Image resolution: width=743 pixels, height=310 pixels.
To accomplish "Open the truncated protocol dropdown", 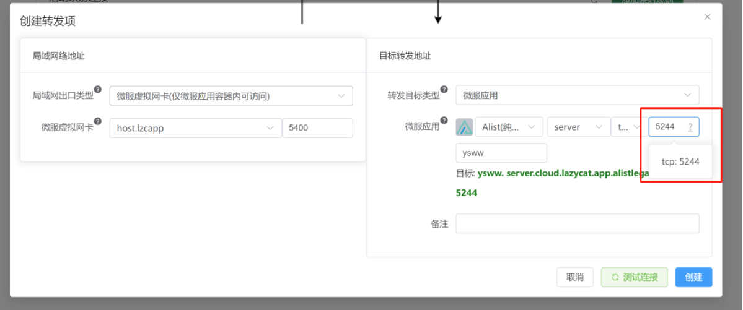I will click(x=628, y=127).
